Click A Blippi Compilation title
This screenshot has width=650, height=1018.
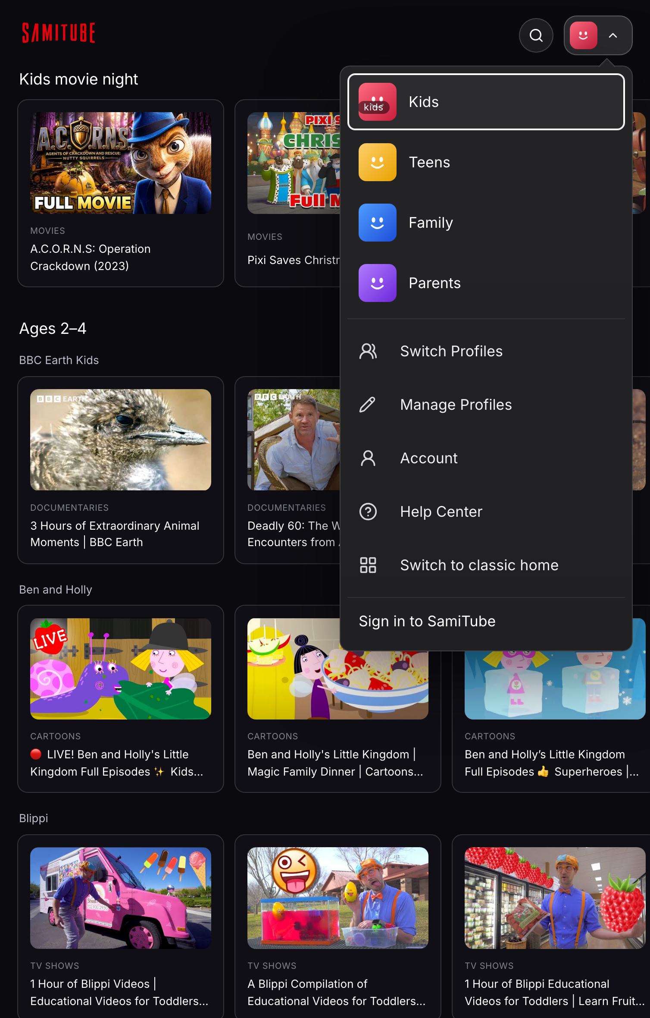click(x=336, y=993)
